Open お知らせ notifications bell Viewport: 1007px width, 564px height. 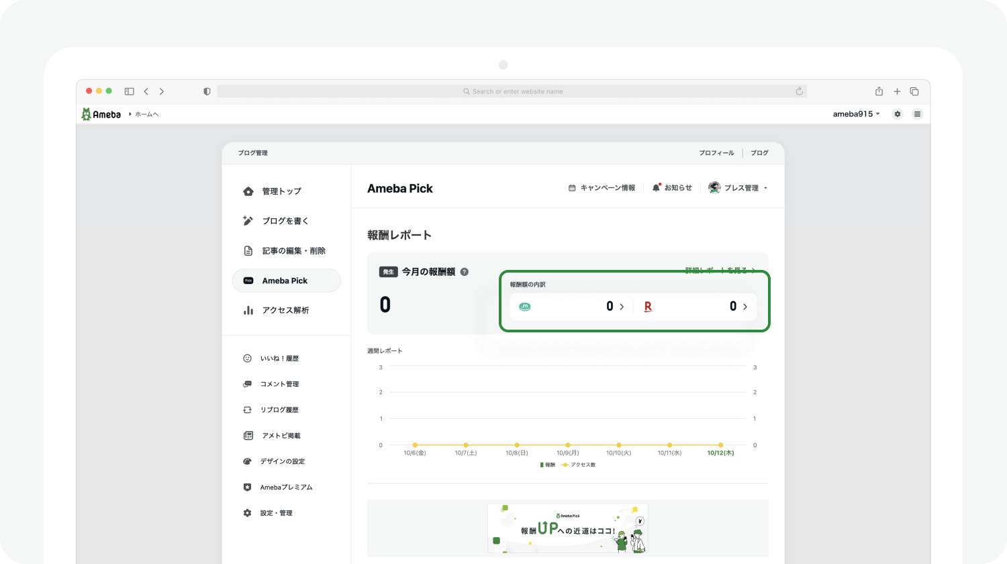672,188
